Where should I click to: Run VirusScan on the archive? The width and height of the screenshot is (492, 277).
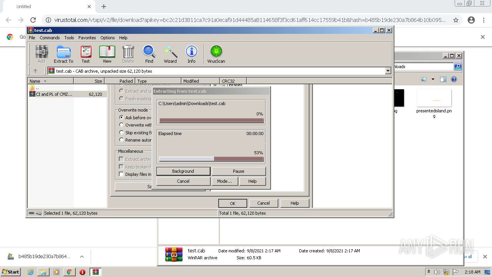(216, 54)
